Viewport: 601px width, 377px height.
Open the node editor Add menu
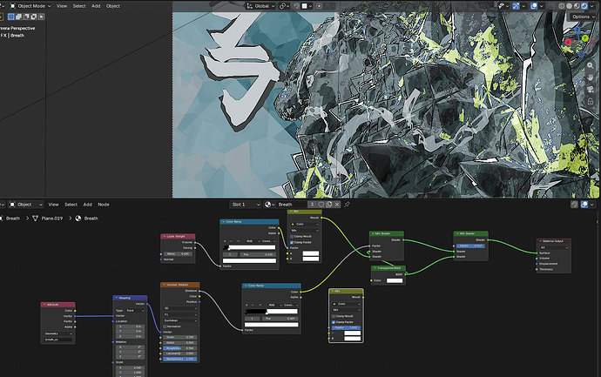click(x=87, y=205)
